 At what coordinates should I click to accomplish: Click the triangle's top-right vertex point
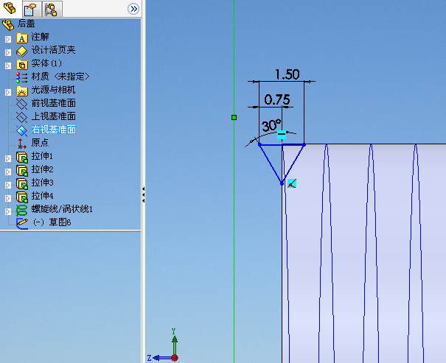click(304, 145)
